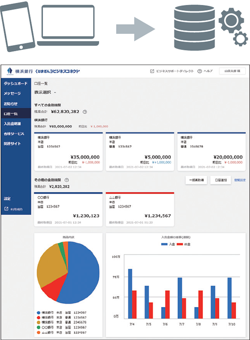Click the red 出金 legend swatch
Image resolution: width=250 pixels, height=340 pixels.
point(180,244)
